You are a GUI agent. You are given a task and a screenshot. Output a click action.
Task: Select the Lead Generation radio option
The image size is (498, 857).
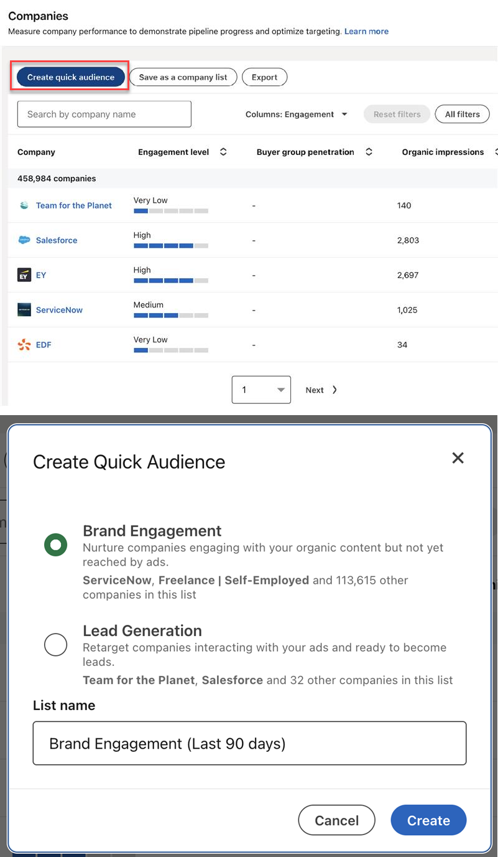(x=56, y=644)
